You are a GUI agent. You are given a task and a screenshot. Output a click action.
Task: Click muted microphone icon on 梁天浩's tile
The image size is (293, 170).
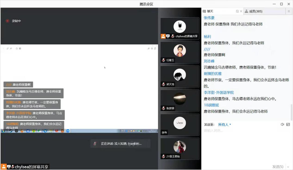coord(163,84)
